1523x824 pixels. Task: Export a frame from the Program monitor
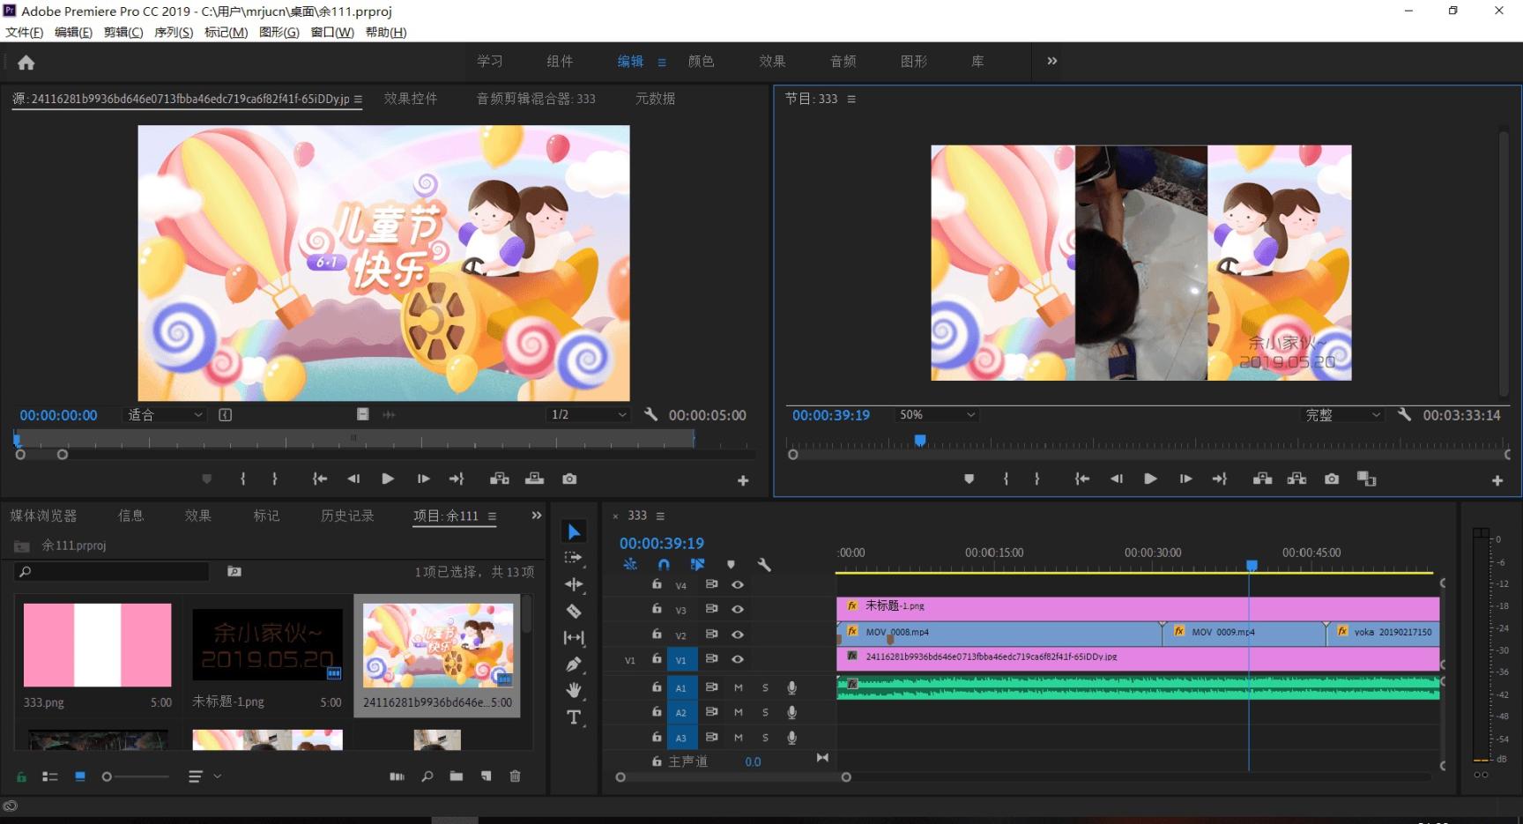pos(1332,479)
